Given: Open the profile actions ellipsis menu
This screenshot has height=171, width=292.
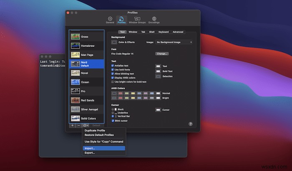Looking at the screenshot, I should 86,125.
